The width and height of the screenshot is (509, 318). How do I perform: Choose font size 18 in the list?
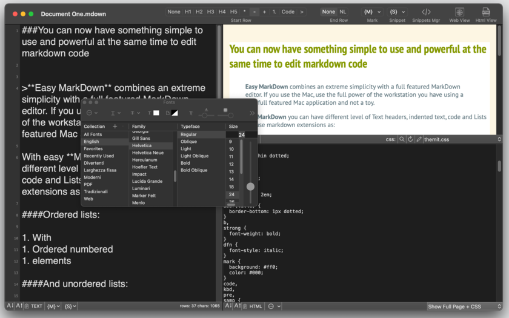click(x=231, y=187)
